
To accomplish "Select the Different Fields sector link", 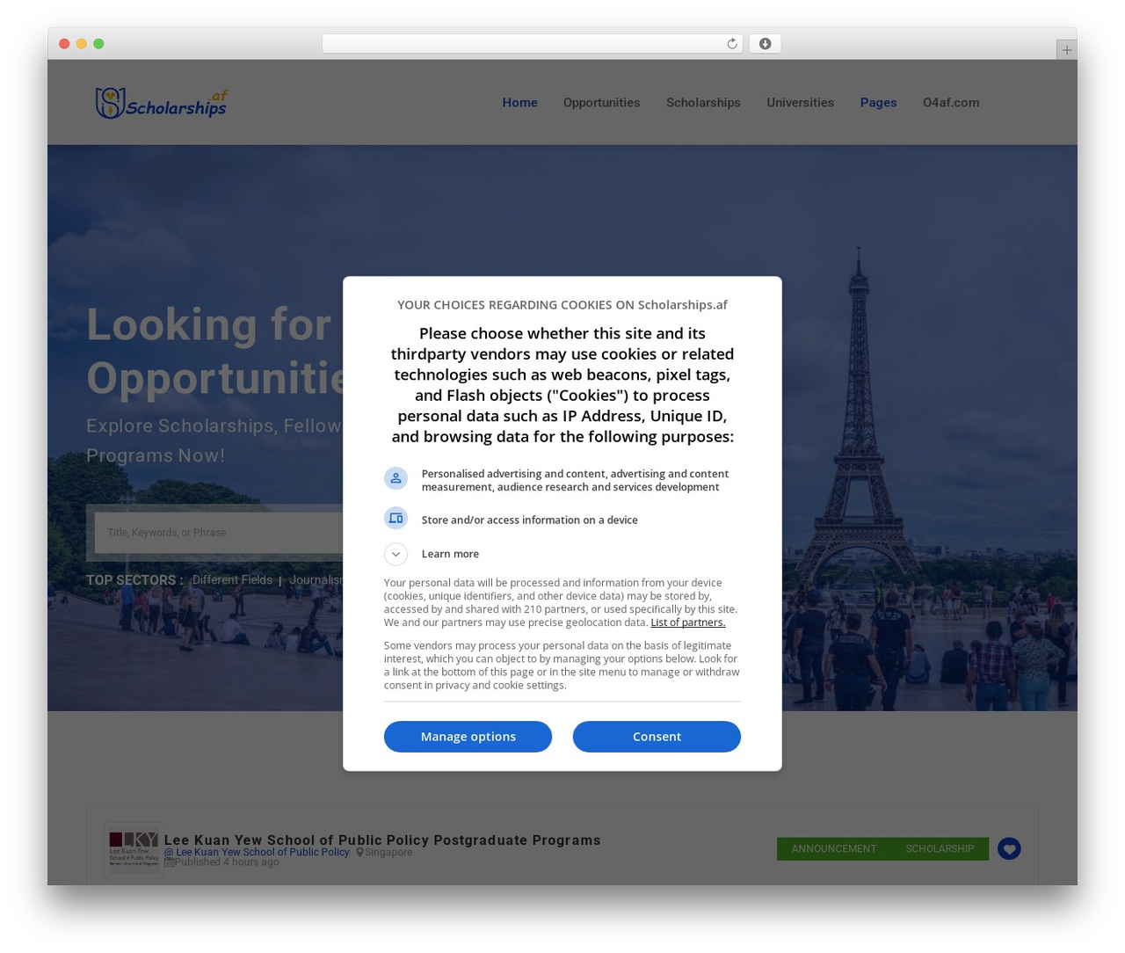I will 232,580.
